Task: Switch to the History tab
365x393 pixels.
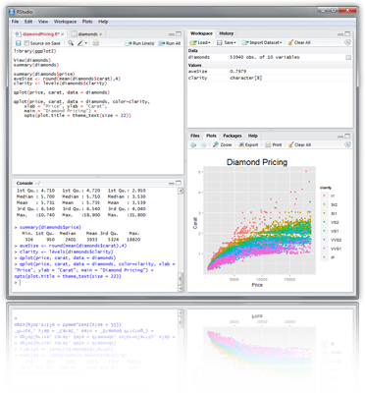Action: [x=227, y=33]
